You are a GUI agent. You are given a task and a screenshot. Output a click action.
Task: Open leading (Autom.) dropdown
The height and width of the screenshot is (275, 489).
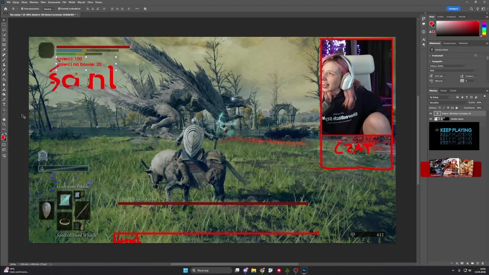[471, 76]
